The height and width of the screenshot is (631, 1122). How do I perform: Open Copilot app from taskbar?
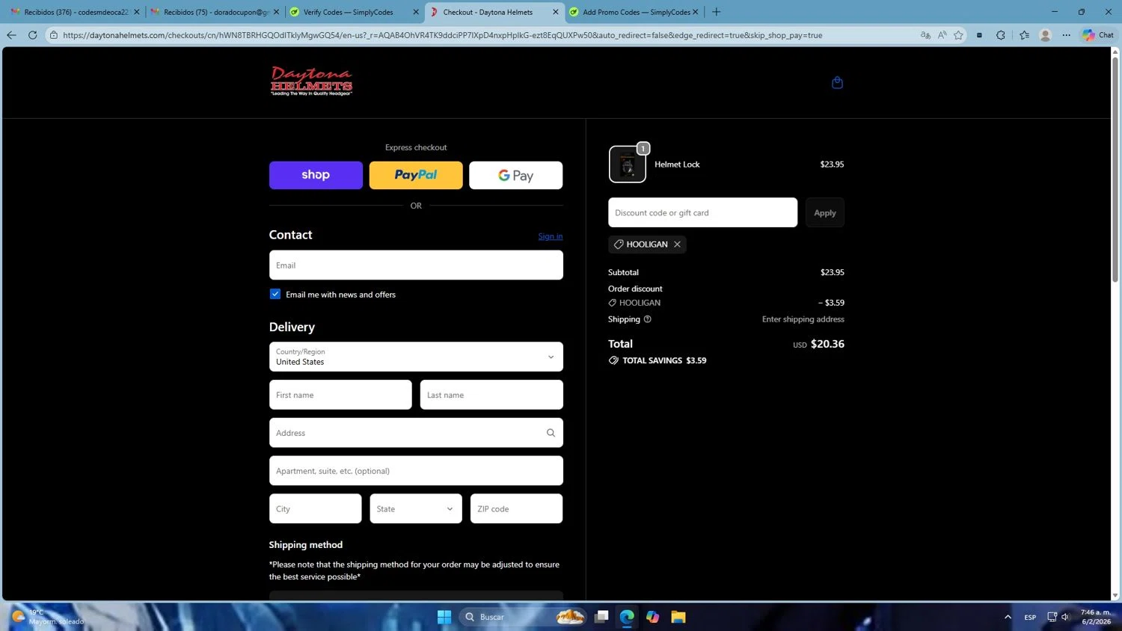pos(653,617)
